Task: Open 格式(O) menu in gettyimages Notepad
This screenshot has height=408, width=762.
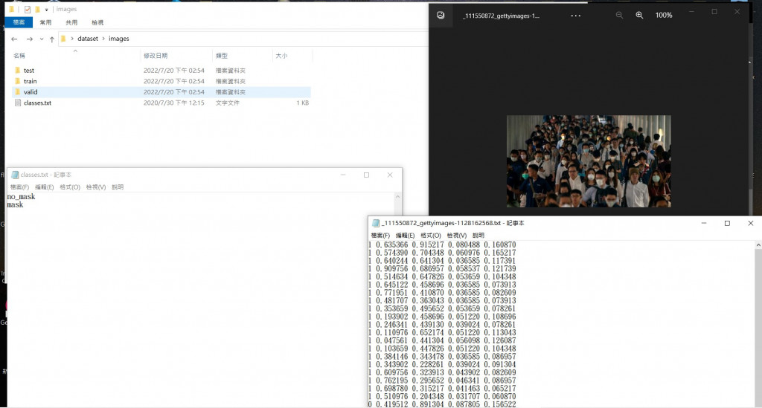Action: click(431, 236)
